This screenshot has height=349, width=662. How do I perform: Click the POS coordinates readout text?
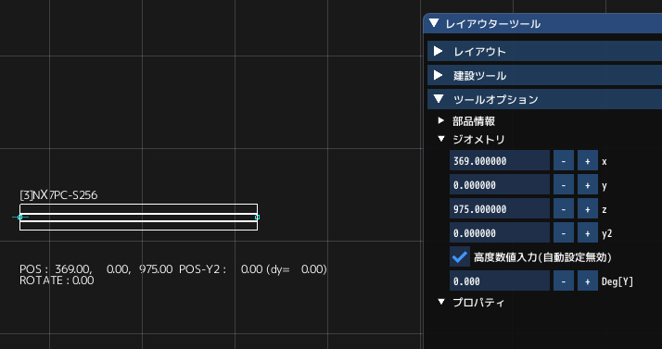(95, 269)
